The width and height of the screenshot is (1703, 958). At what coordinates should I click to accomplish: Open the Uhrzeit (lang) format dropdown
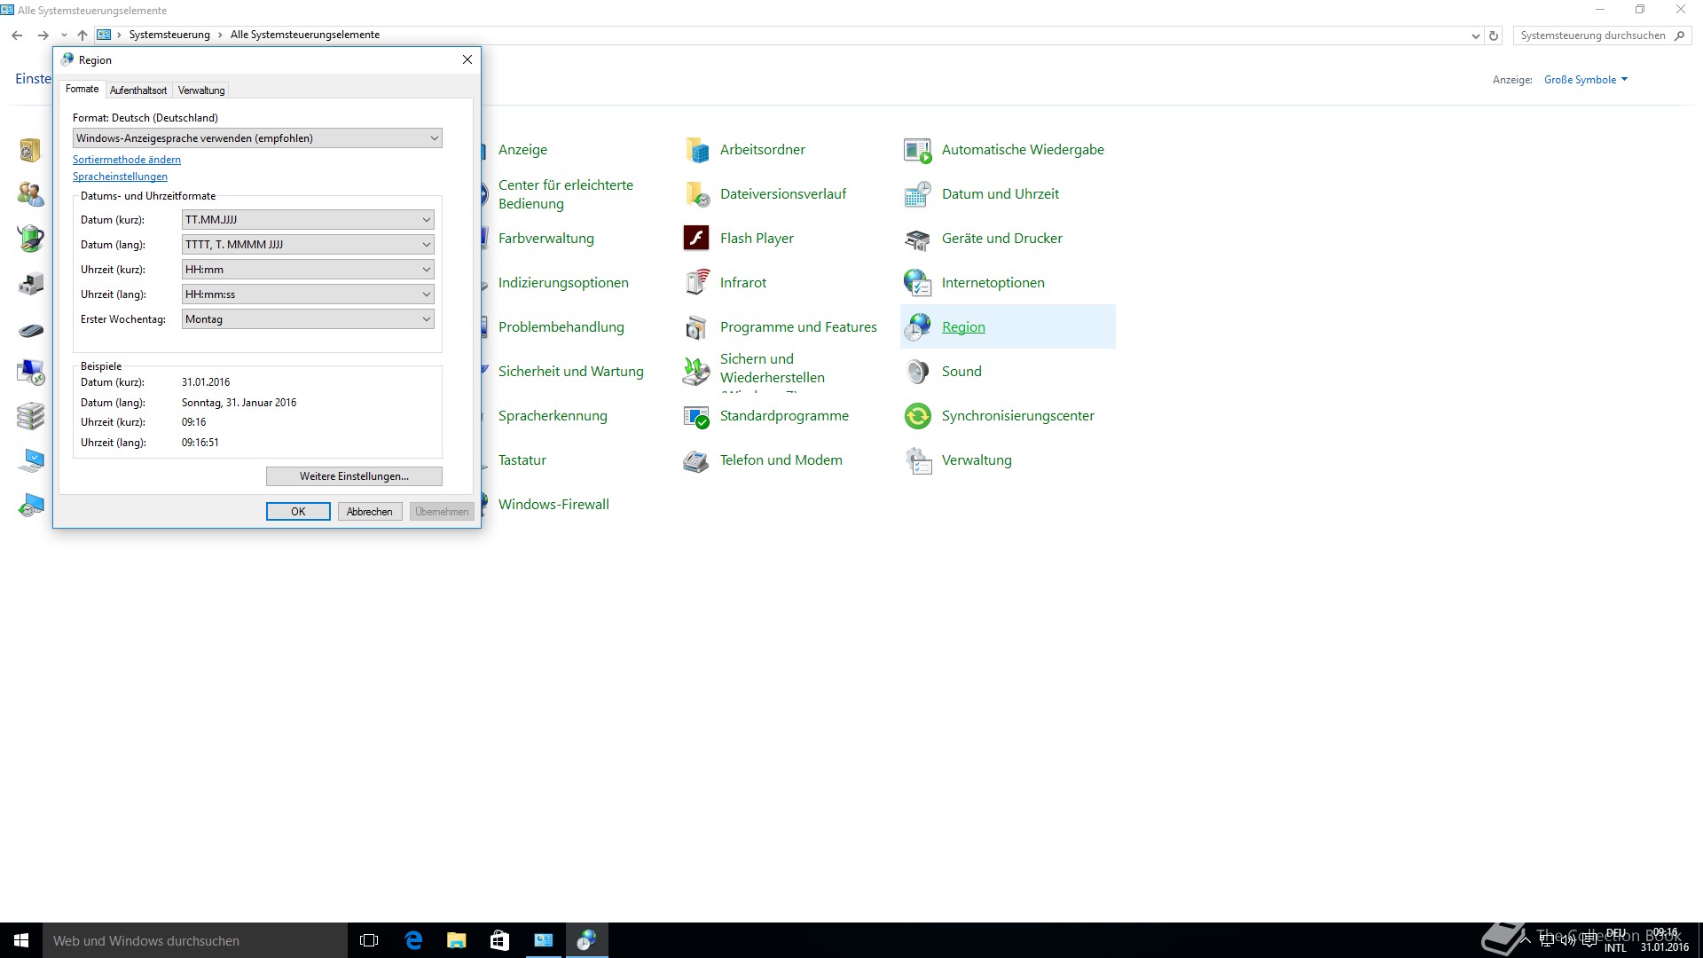click(308, 294)
